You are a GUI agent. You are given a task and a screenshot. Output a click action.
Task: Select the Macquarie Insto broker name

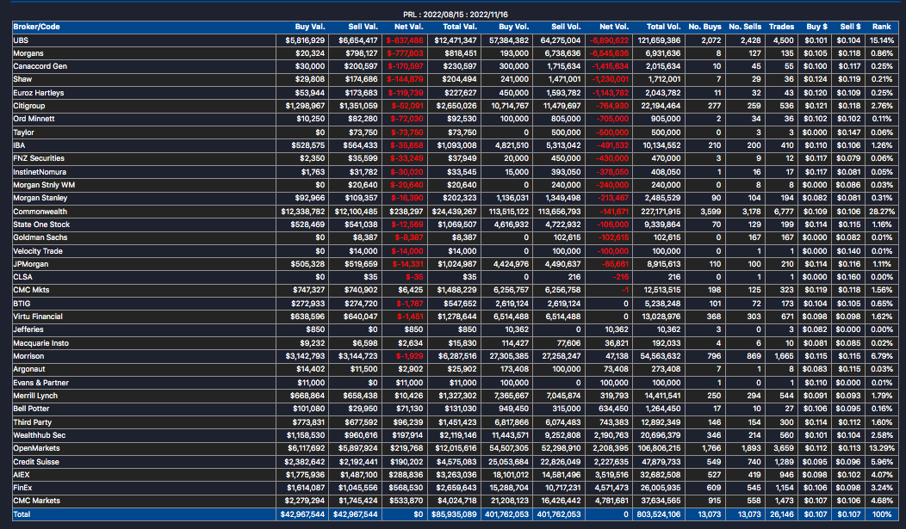41,343
